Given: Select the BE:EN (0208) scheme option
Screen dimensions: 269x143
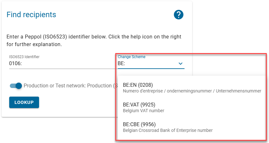Looking at the screenshot, I should tap(138, 85).
